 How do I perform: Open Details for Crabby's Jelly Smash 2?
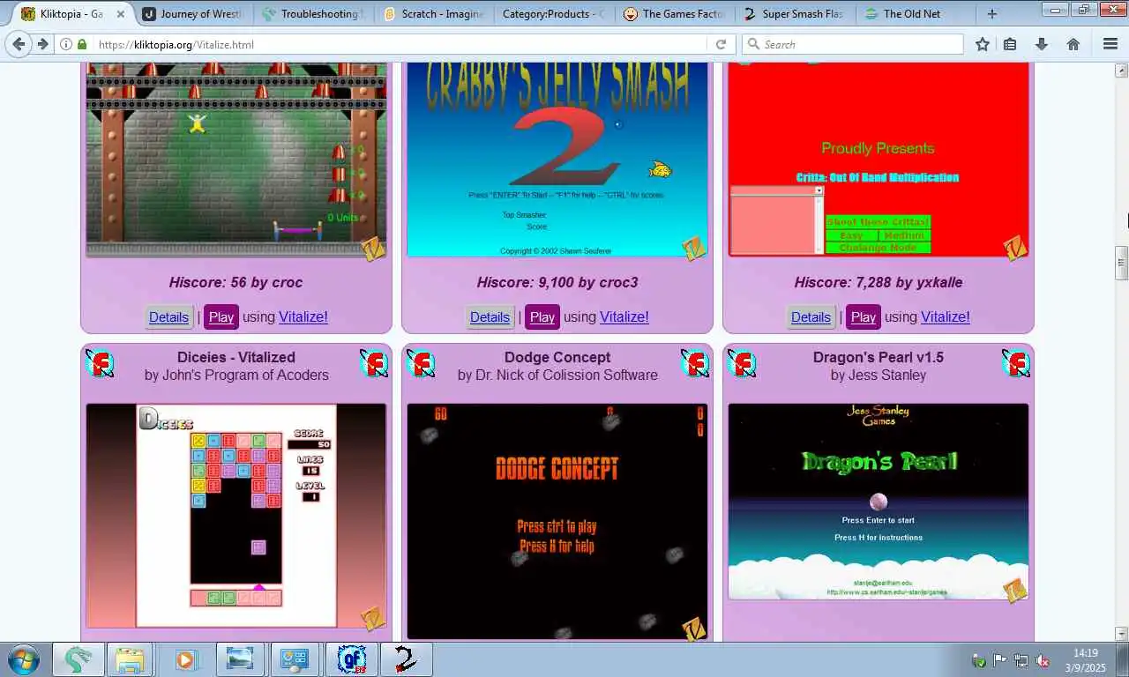490,317
